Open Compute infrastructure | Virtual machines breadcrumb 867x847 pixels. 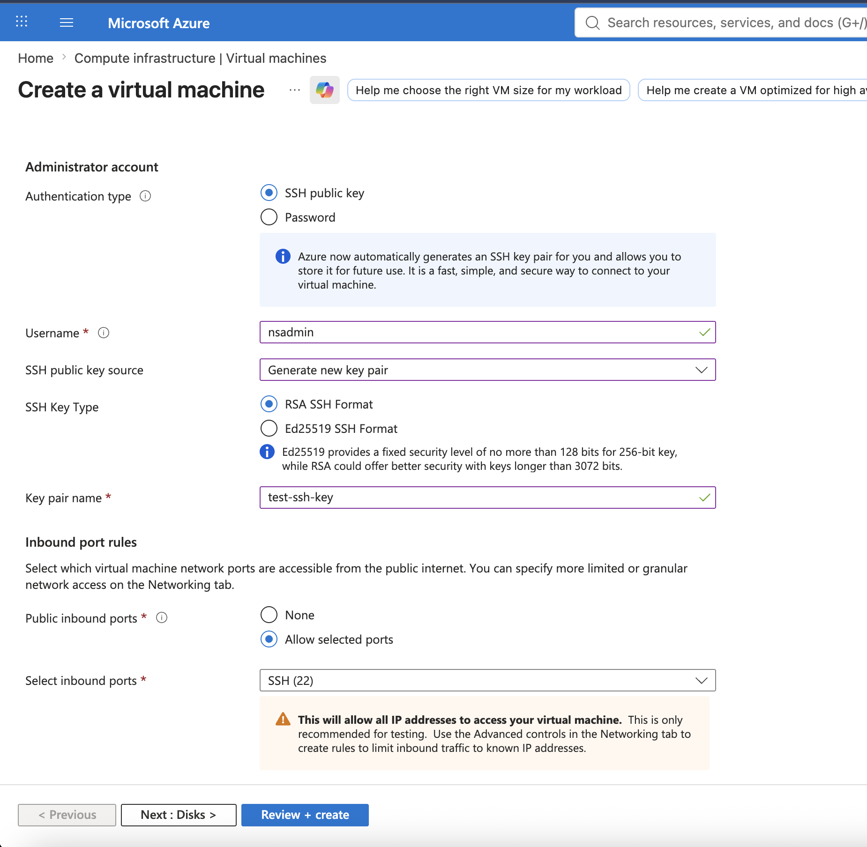coord(200,58)
